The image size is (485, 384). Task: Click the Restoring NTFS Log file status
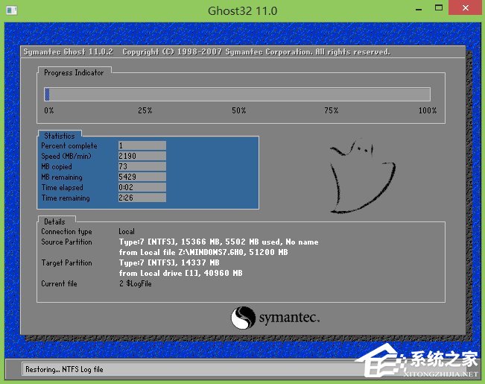pos(64,369)
